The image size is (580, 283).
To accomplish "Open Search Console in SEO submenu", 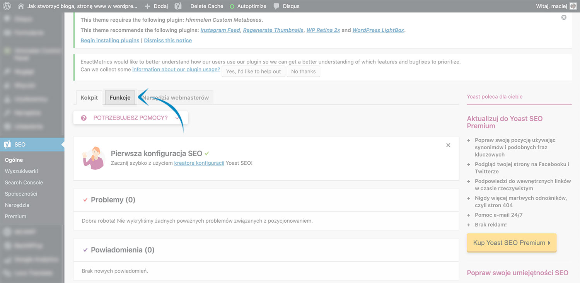I will coord(24,182).
